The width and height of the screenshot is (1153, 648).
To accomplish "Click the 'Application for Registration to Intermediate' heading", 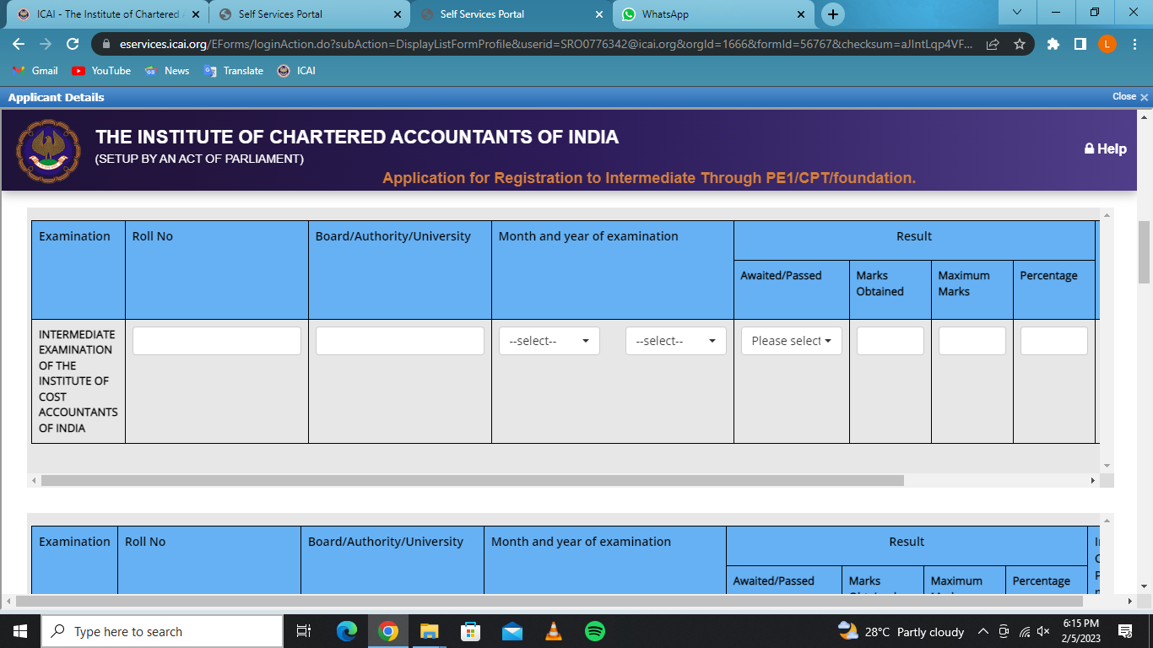I will (649, 178).
